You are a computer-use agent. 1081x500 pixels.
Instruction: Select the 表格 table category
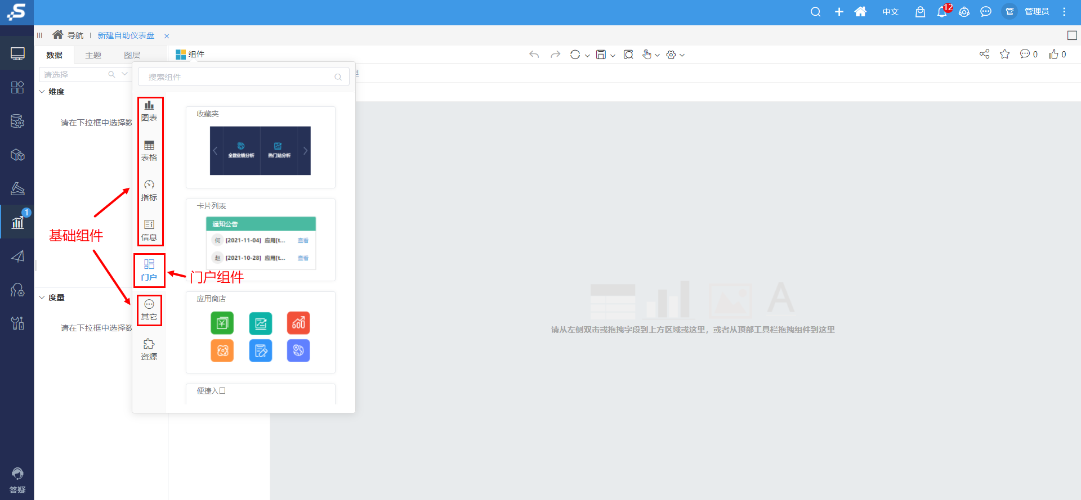click(149, 151)
